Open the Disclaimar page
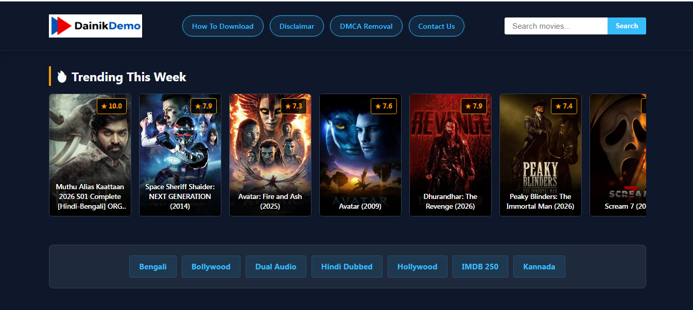This screenshot has width=693, height=310. (x=297, y=26)
